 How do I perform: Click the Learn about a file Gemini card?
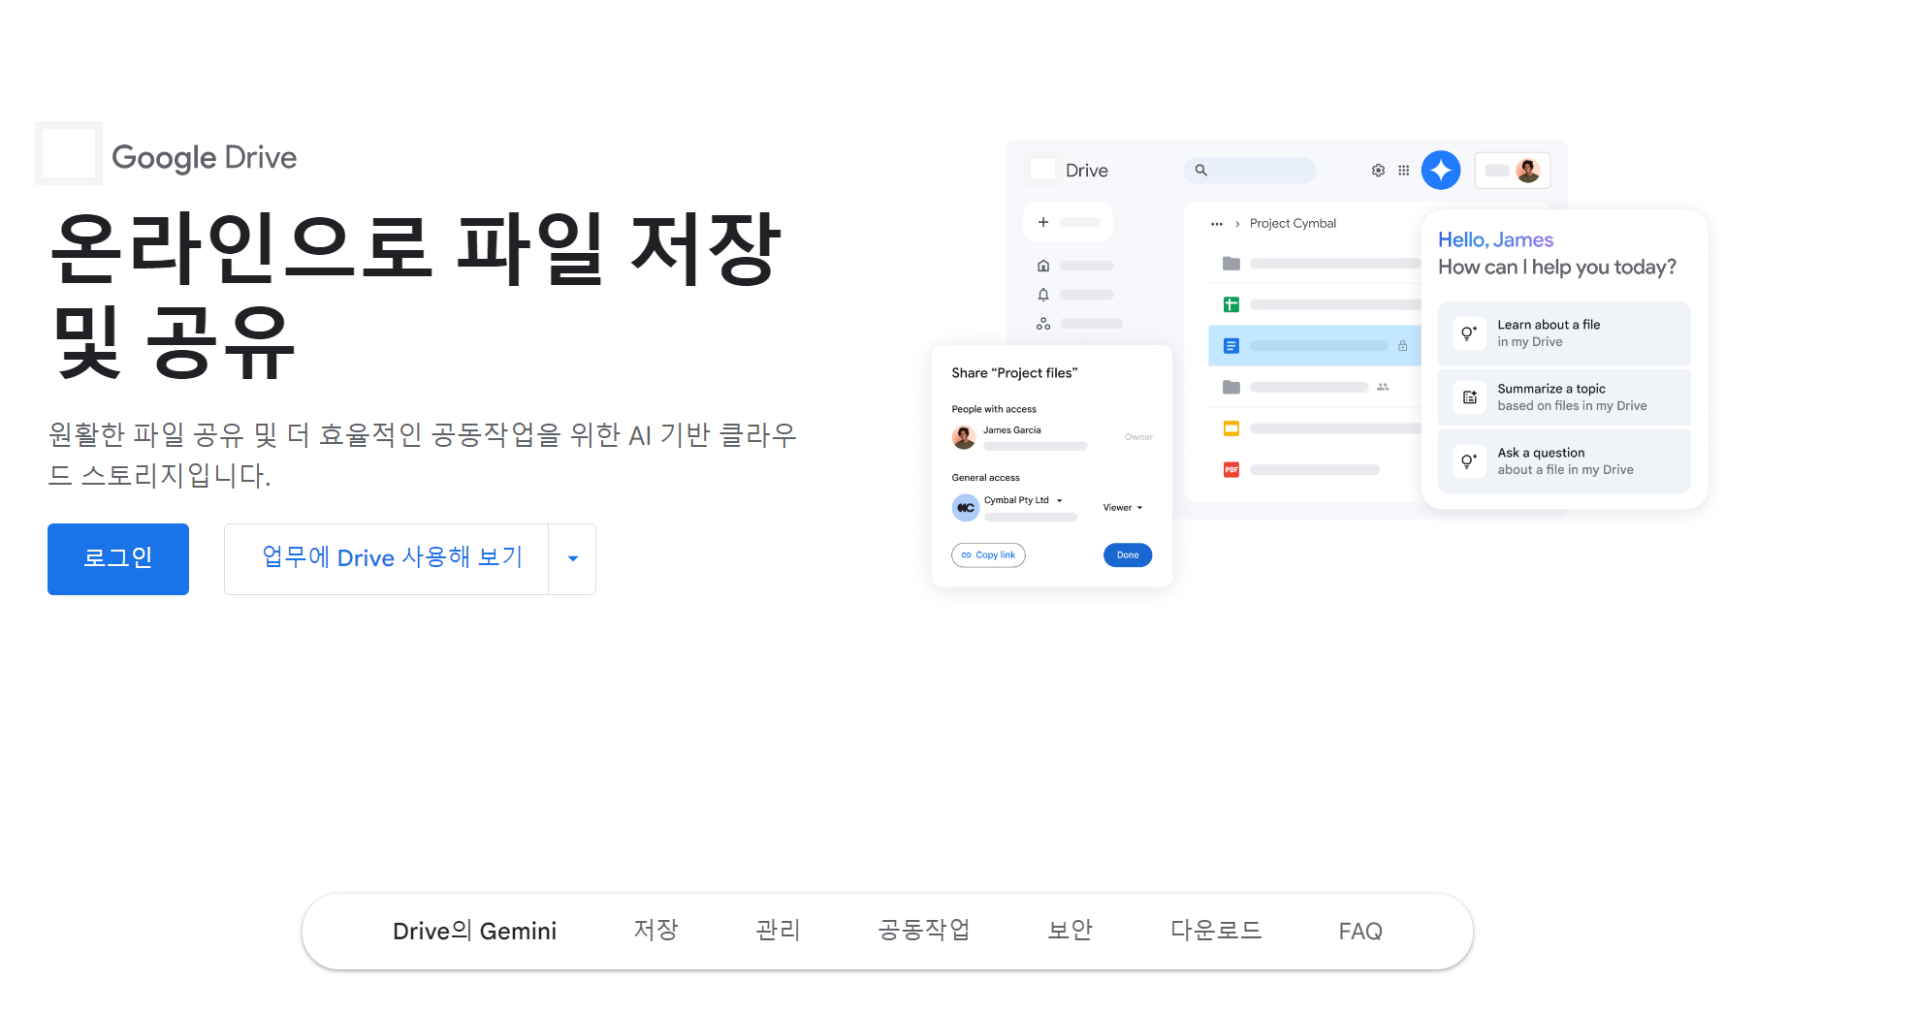click(x=1564, y=333)
